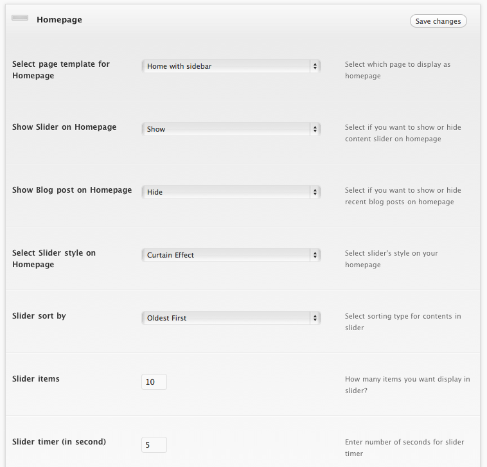Screen dimensions: 487x467
Task: Click the Show Slider on Homepage label
Action: (x=64, y=127)
